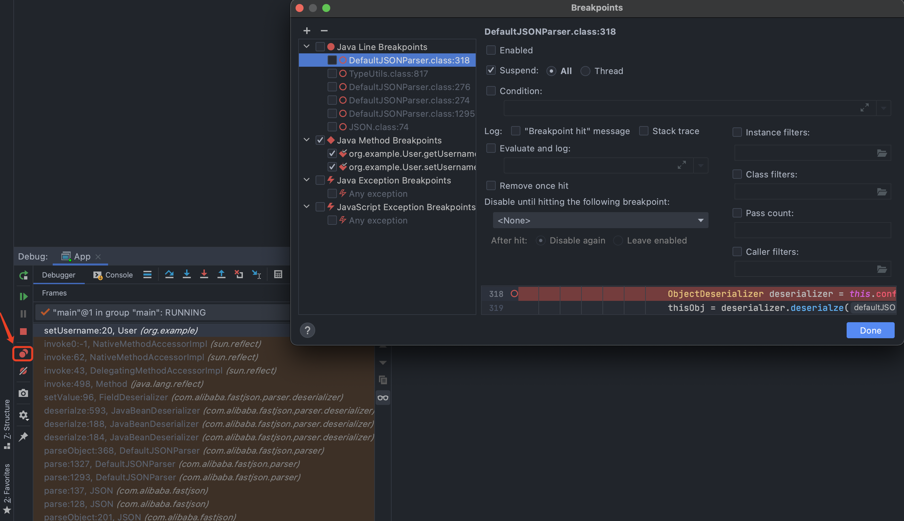Viewport: 904px width, 521px height.
Task: Select Thread suspend radio option
Action: click(585, 71)
